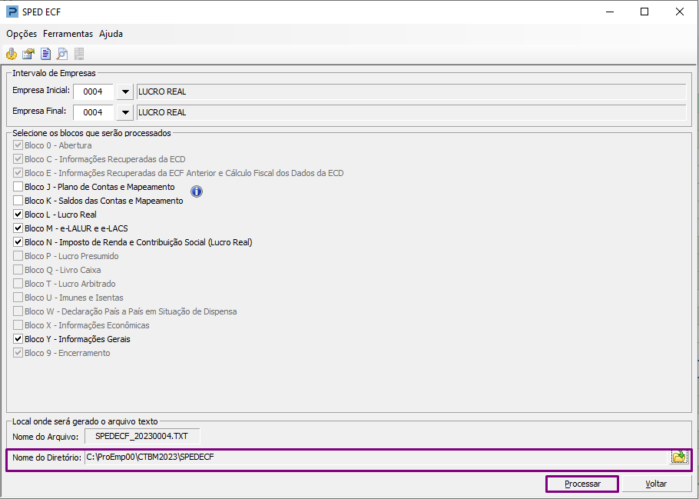
Task: Click the Processar button
Action: point(582,484)
